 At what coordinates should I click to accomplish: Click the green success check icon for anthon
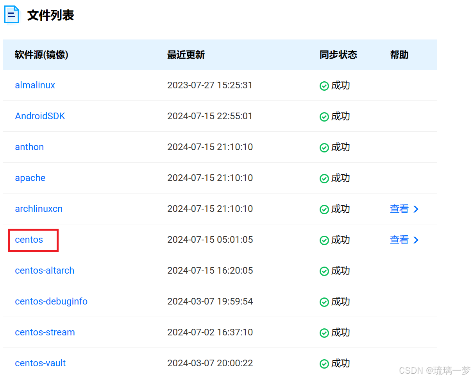pos(324,148)
